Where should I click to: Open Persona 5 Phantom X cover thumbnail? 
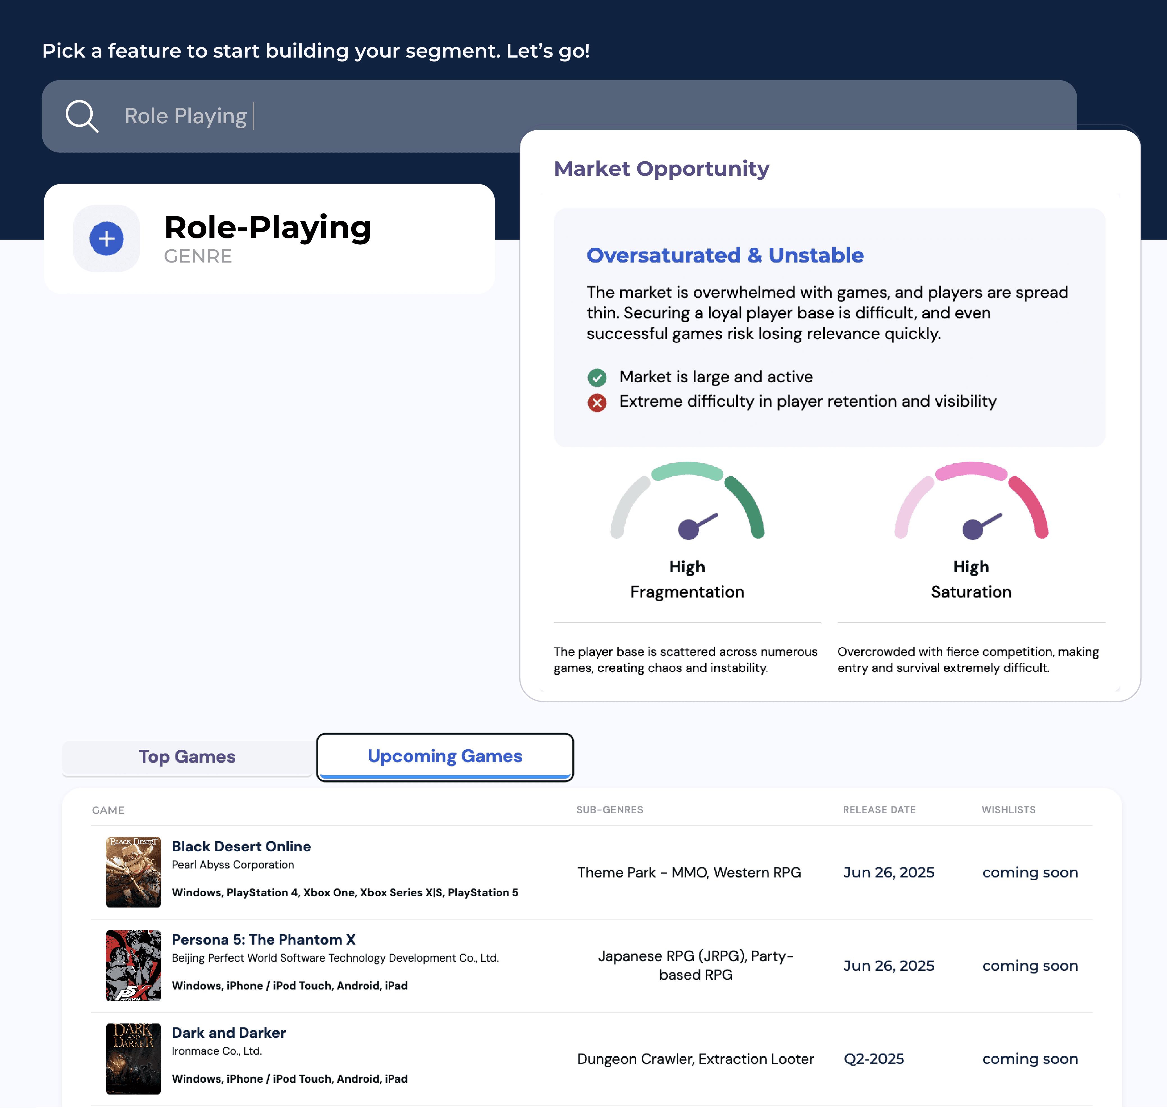tap(133, 965)
